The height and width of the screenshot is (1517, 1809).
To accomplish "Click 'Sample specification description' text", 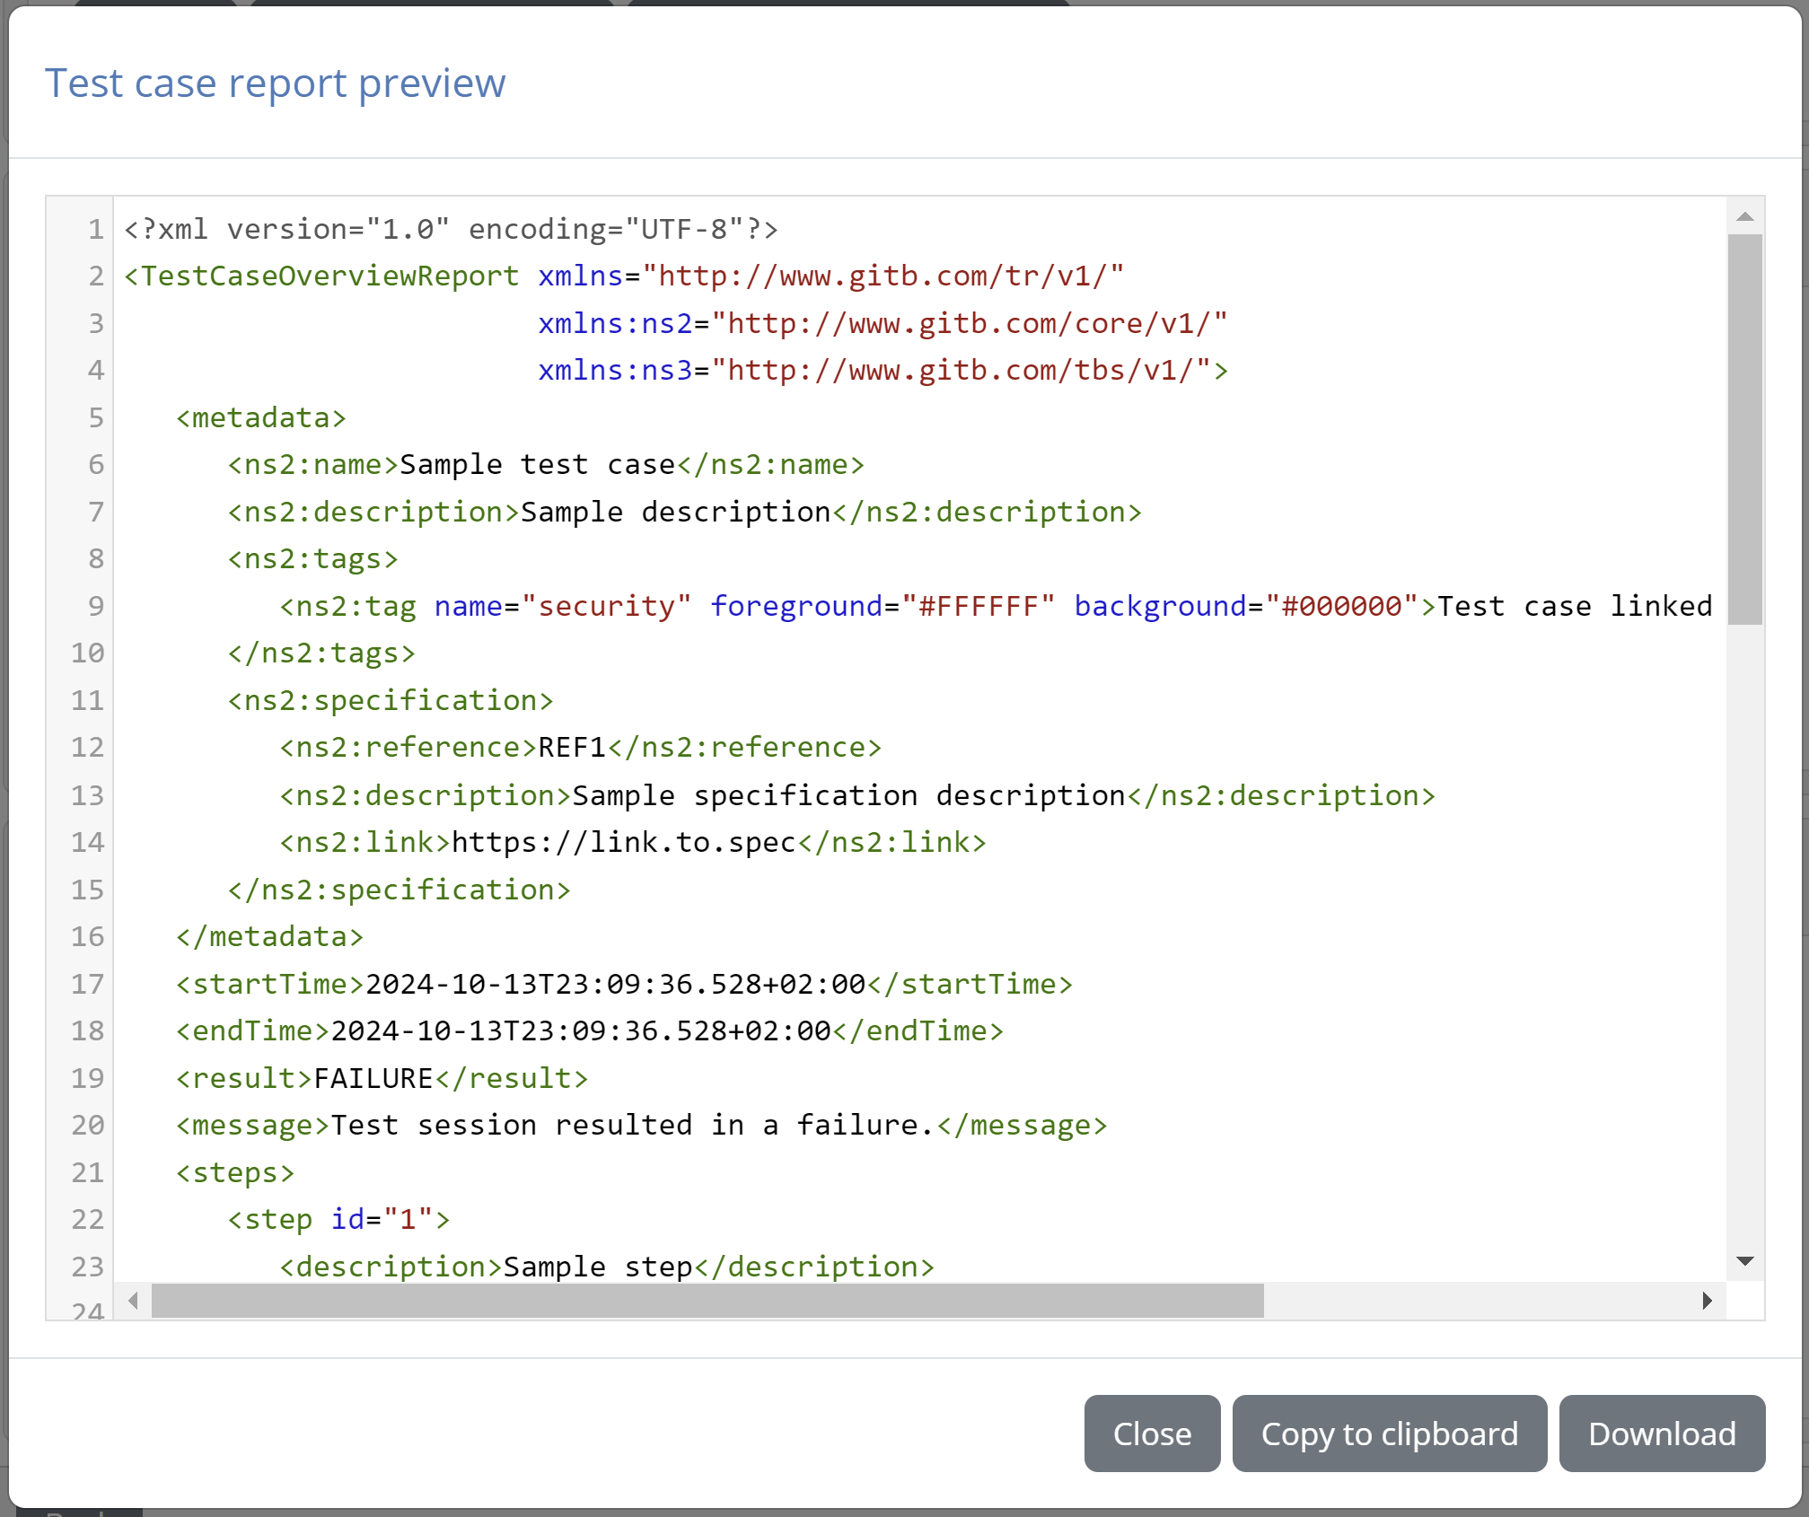I will (x=848, y=795).
